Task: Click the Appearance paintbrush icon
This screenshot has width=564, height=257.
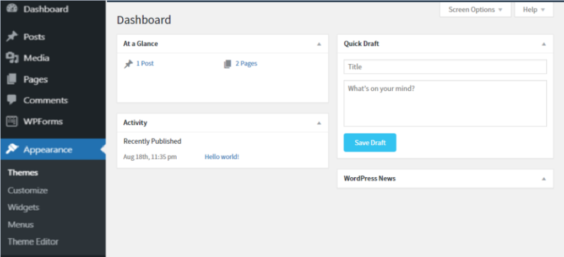Action: (12, 149)
